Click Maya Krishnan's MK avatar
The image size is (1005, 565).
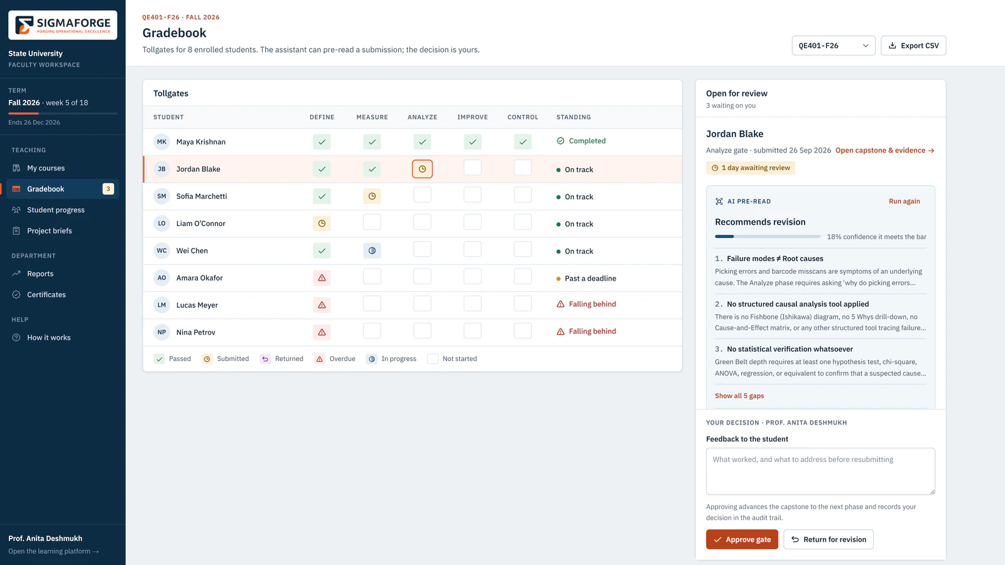coord(161,142)
